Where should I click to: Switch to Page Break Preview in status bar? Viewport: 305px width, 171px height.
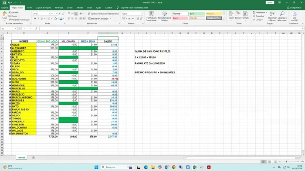pyautogui.click(x=276, y=161)
